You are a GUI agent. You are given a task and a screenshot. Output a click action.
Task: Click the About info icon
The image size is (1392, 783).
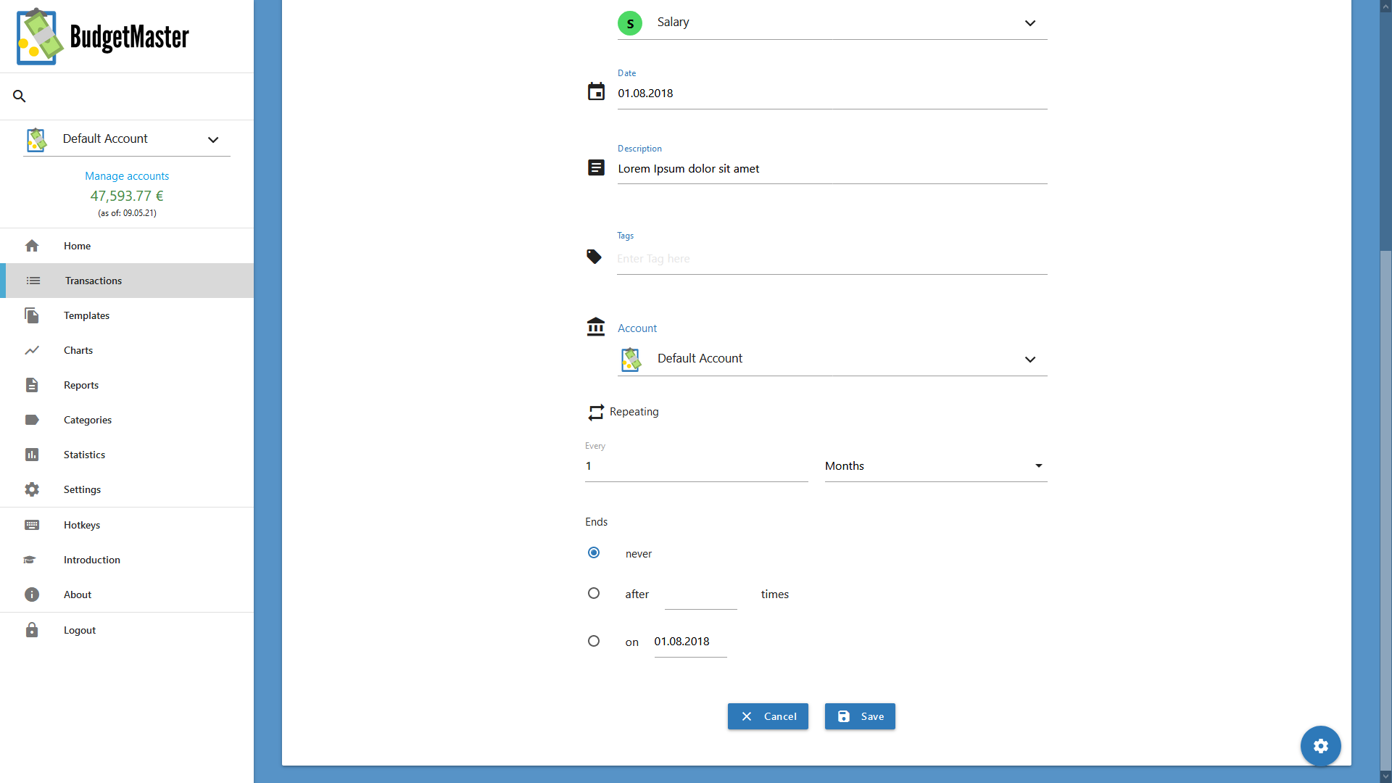[x=32, y=594]
